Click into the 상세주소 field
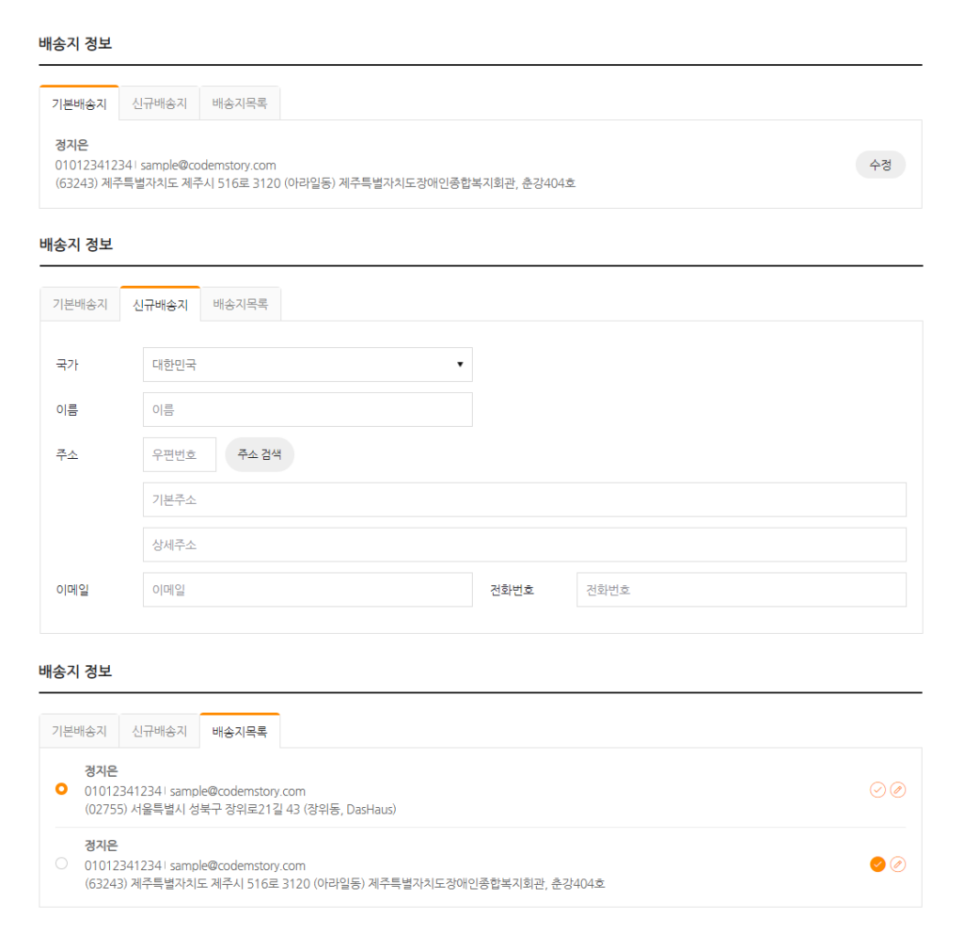 click(x=524, y=546)
